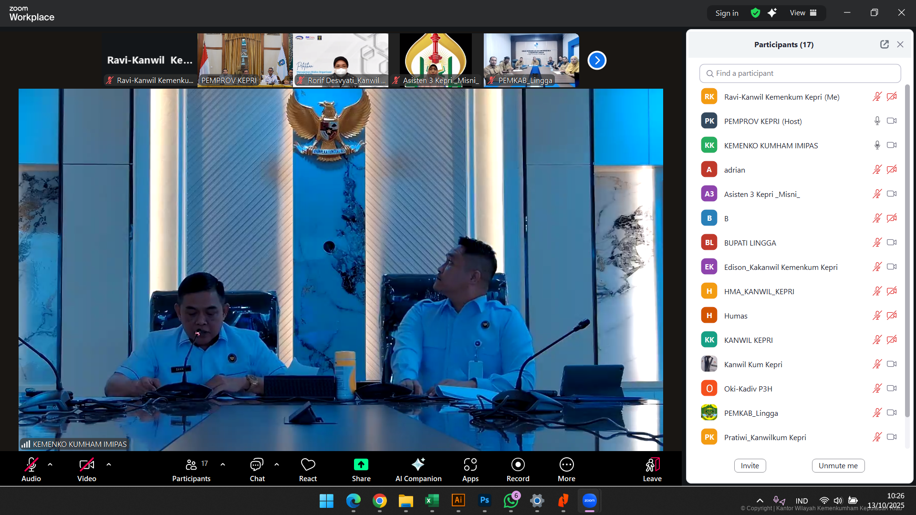Viewport: 916px width, 515px height.
Task: Open the React heart icon
Action: coord(308,464)
